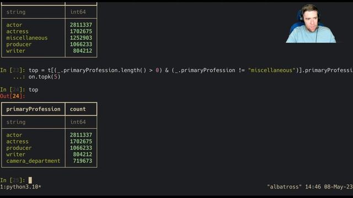This screenshot has height=198, width=353.
Task: Click the 'string' type label in lower table
Action: [x=16, y=122]
